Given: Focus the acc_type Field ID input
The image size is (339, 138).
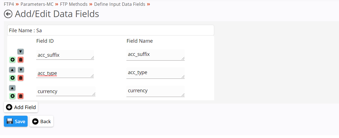Looking at the screenshot, I should [65, 73].
